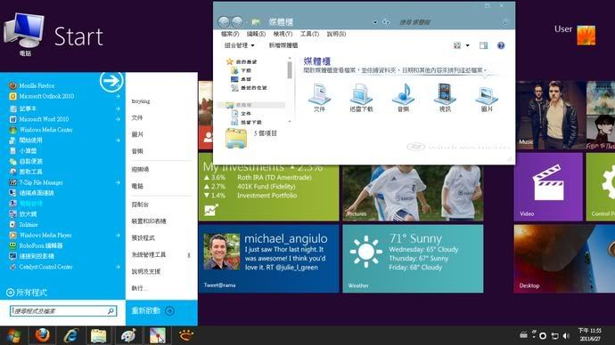Open the Weather tile showing 71° Sunny

click(x=413, y=259)
